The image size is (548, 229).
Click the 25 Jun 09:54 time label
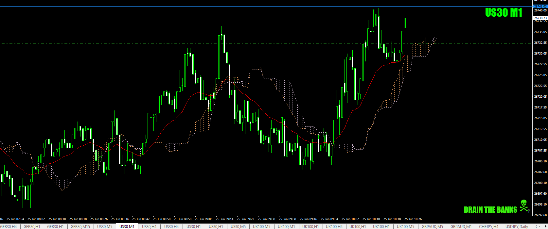tap(329, 219)
